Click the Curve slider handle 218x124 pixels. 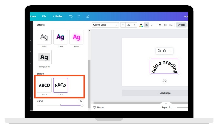click(82, 105)
